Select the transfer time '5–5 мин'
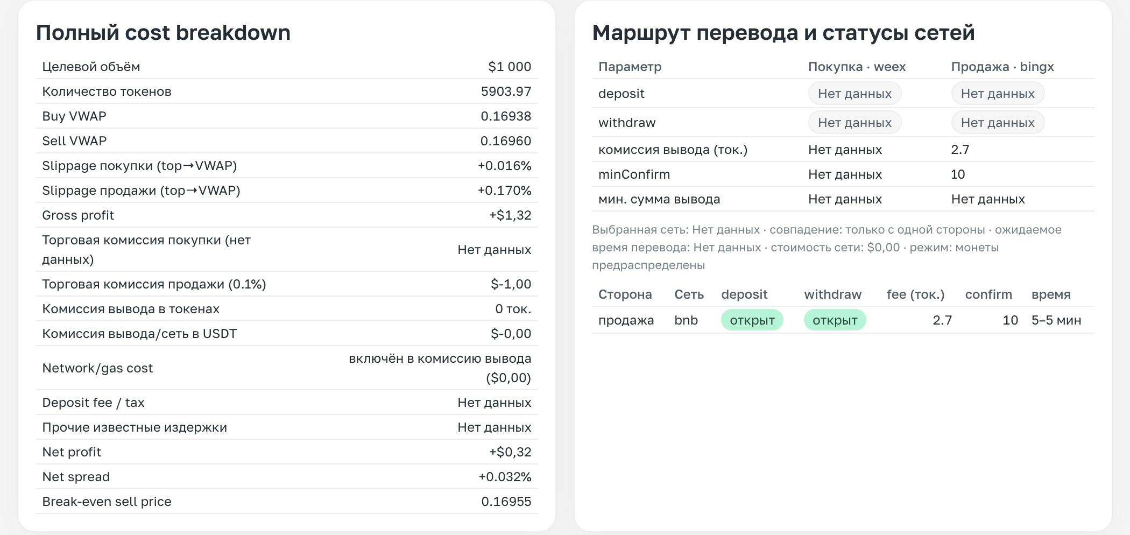 click(x=1056, y=320)
